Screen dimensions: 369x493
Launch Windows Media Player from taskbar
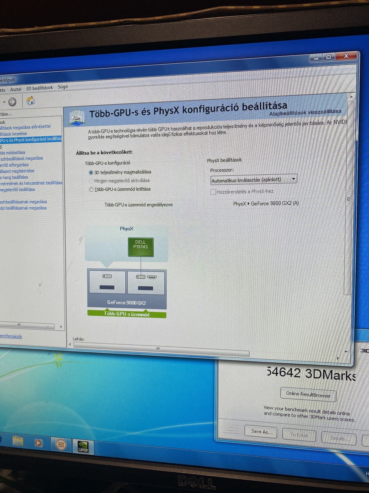[x=38, y=443]
